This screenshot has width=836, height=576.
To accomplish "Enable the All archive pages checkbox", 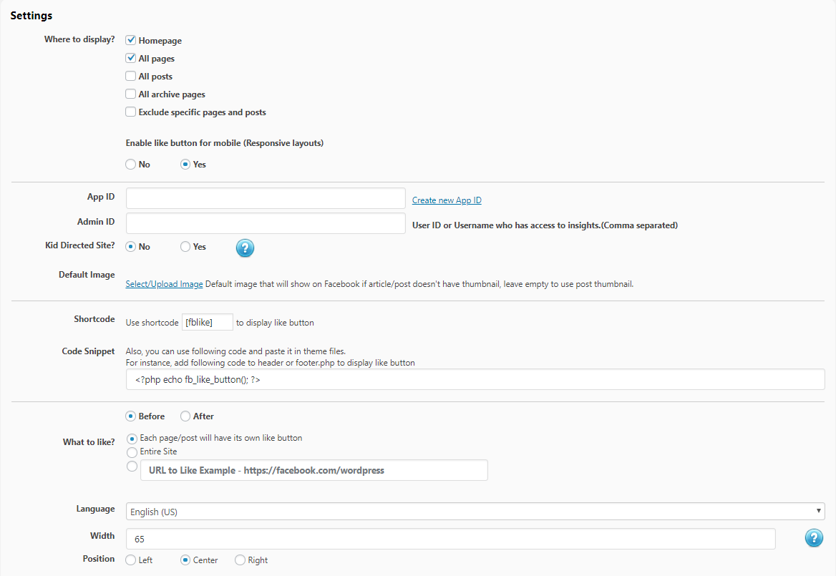I will pyautogui.click(x=130, y=94).
